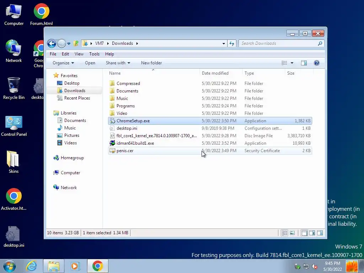Open the view options dropdown arrow
This screenshot has width=364, height=273.
point(292,63)
